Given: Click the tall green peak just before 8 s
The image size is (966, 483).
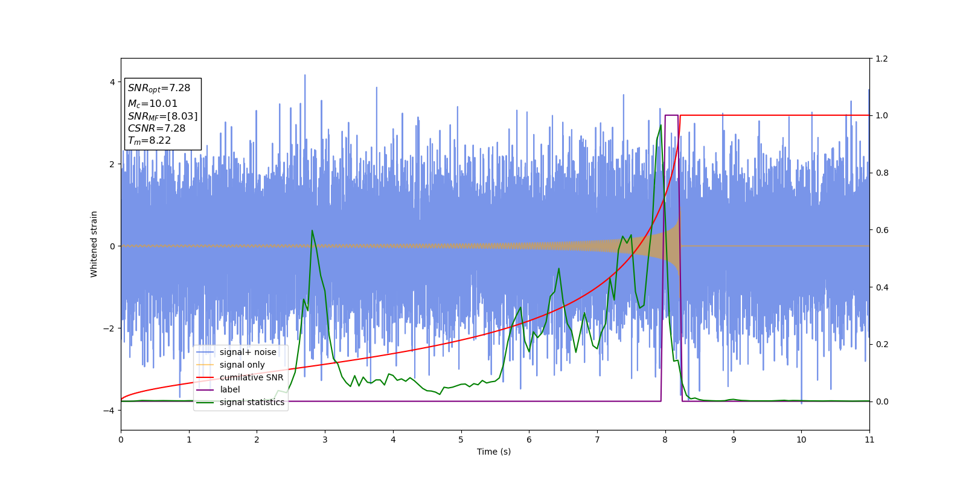Looking at the screenshot, I should [661, 126].
